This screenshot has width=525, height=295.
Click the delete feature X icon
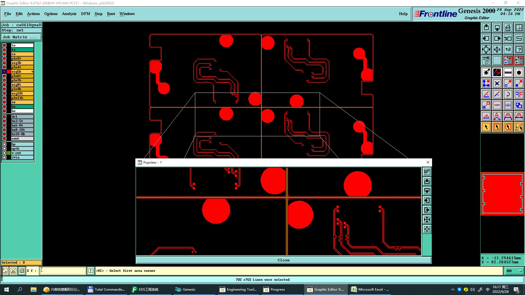[497, 83]
